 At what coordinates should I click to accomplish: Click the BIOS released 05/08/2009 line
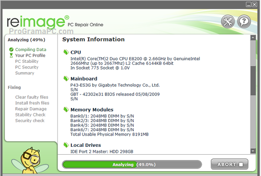(x=115, y=95)
